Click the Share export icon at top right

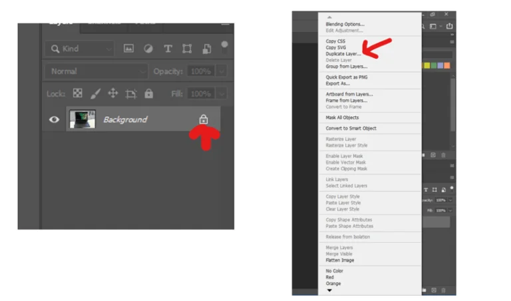(449, 26)
